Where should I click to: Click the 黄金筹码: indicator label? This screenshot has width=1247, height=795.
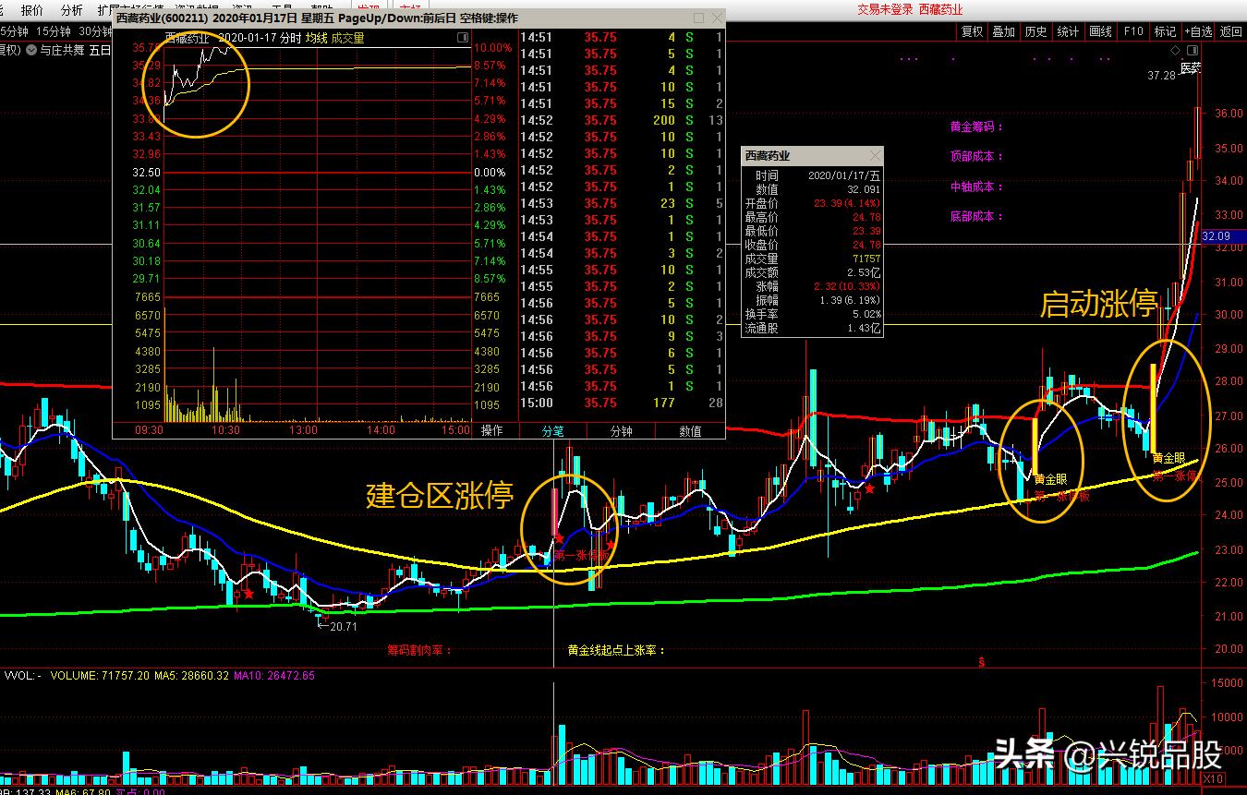[x=976, y=126]
